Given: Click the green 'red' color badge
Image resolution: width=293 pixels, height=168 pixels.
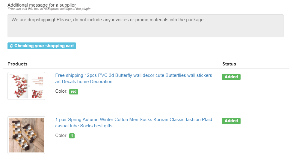Looking at the screenshot, I should coord(74,91).
